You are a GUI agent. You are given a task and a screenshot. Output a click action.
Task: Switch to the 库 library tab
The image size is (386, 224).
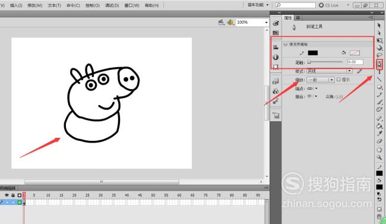click(x=298, y=18)
